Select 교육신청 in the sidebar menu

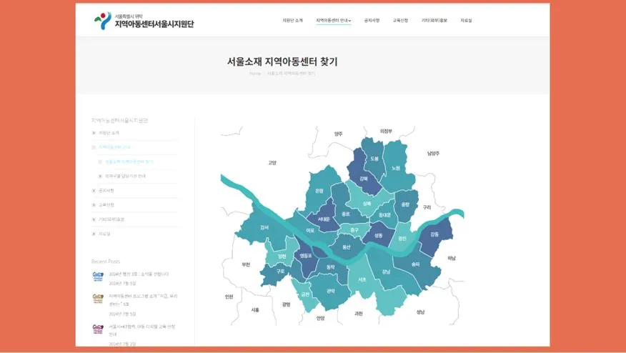(106, 205)
